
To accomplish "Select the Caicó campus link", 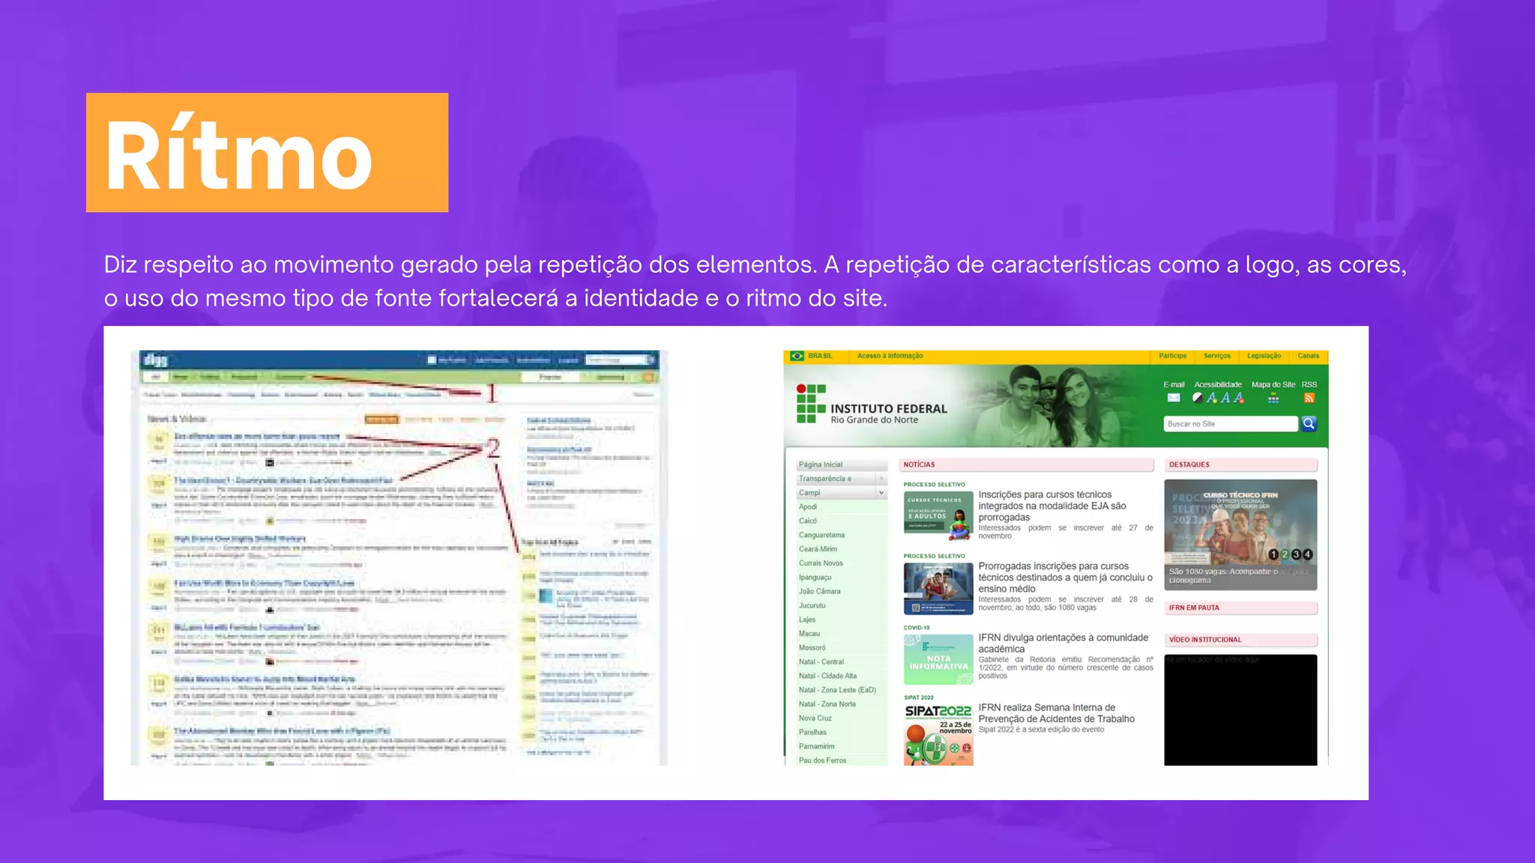I will pos(808,521).
